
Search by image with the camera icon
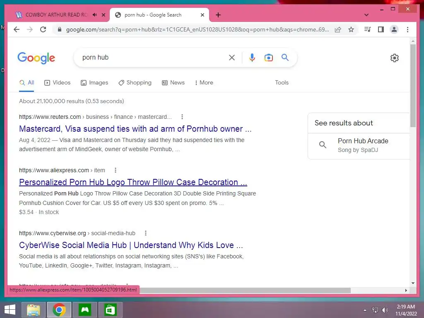(x=268, y=58)
